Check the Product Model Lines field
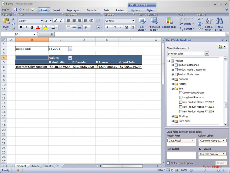This screenshot has width=230, height=173. pos(176,74)
